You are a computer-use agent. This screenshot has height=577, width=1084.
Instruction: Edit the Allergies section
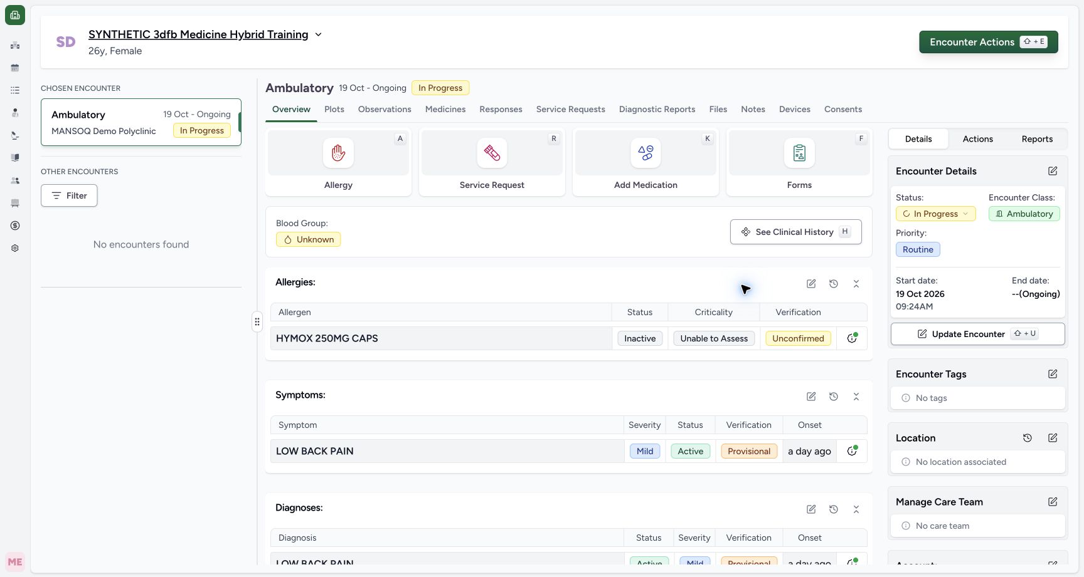tap(811, 284)
